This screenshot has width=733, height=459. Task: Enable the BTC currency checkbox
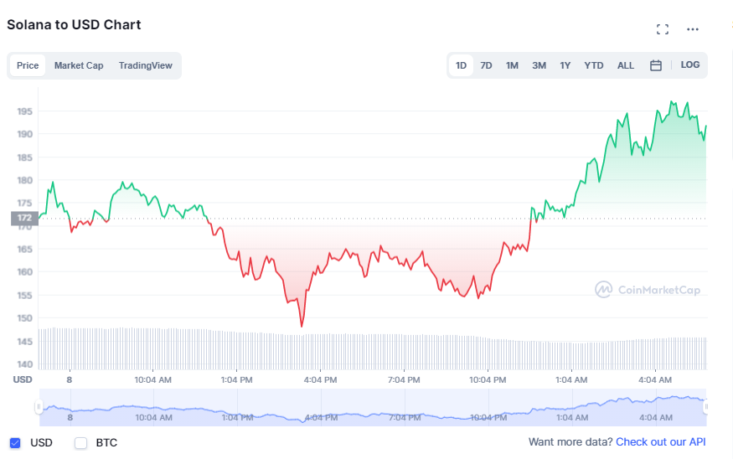click(x=81, y=442)
